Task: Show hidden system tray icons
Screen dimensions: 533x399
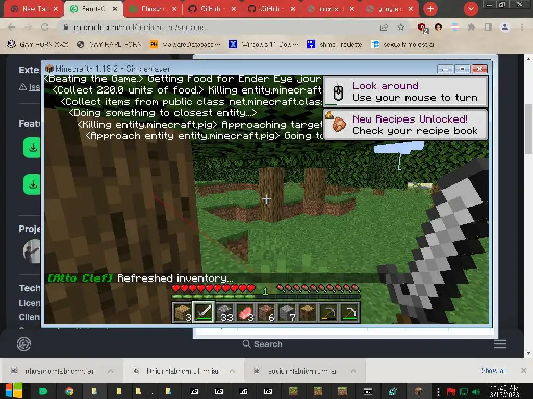Action: [x=438, y=391]
